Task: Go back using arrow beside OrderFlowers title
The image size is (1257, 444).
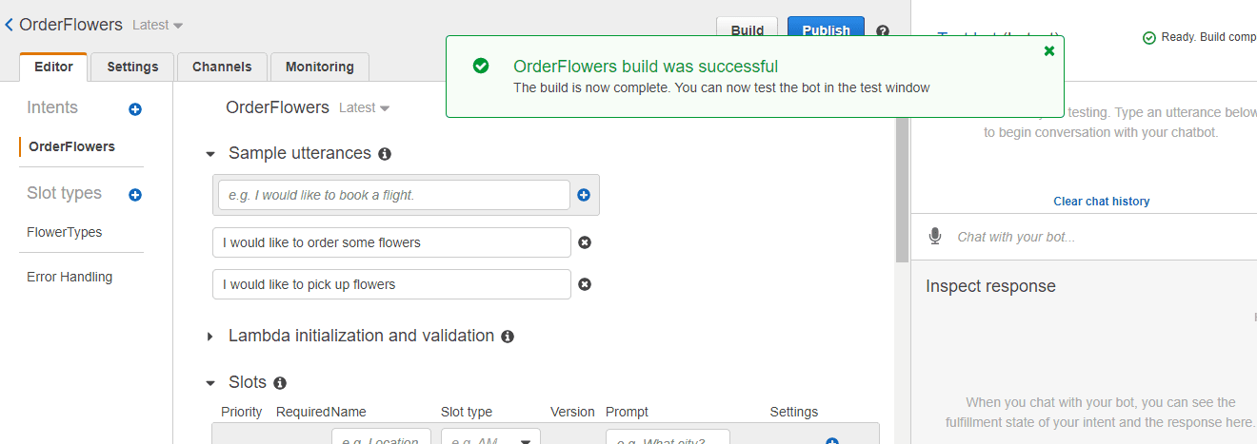Action: click(10, 25)
